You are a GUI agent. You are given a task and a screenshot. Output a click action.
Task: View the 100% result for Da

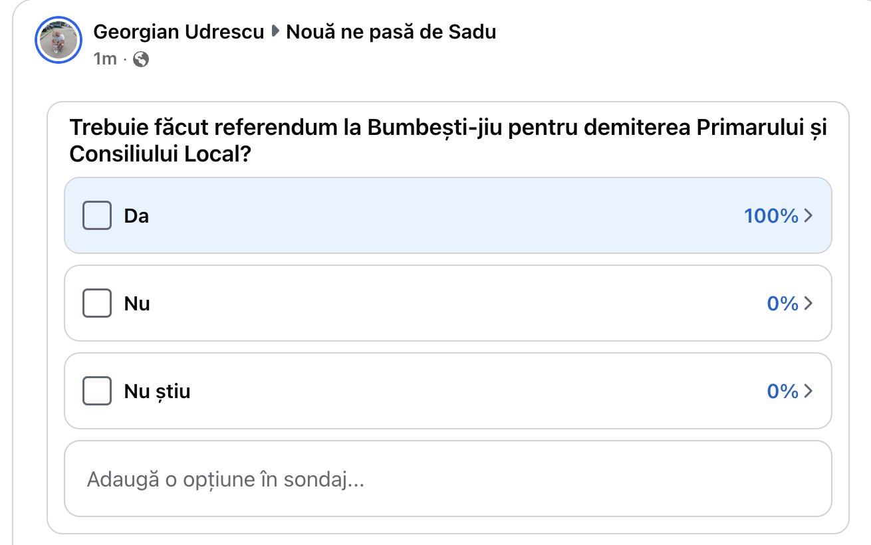[771, 215]
